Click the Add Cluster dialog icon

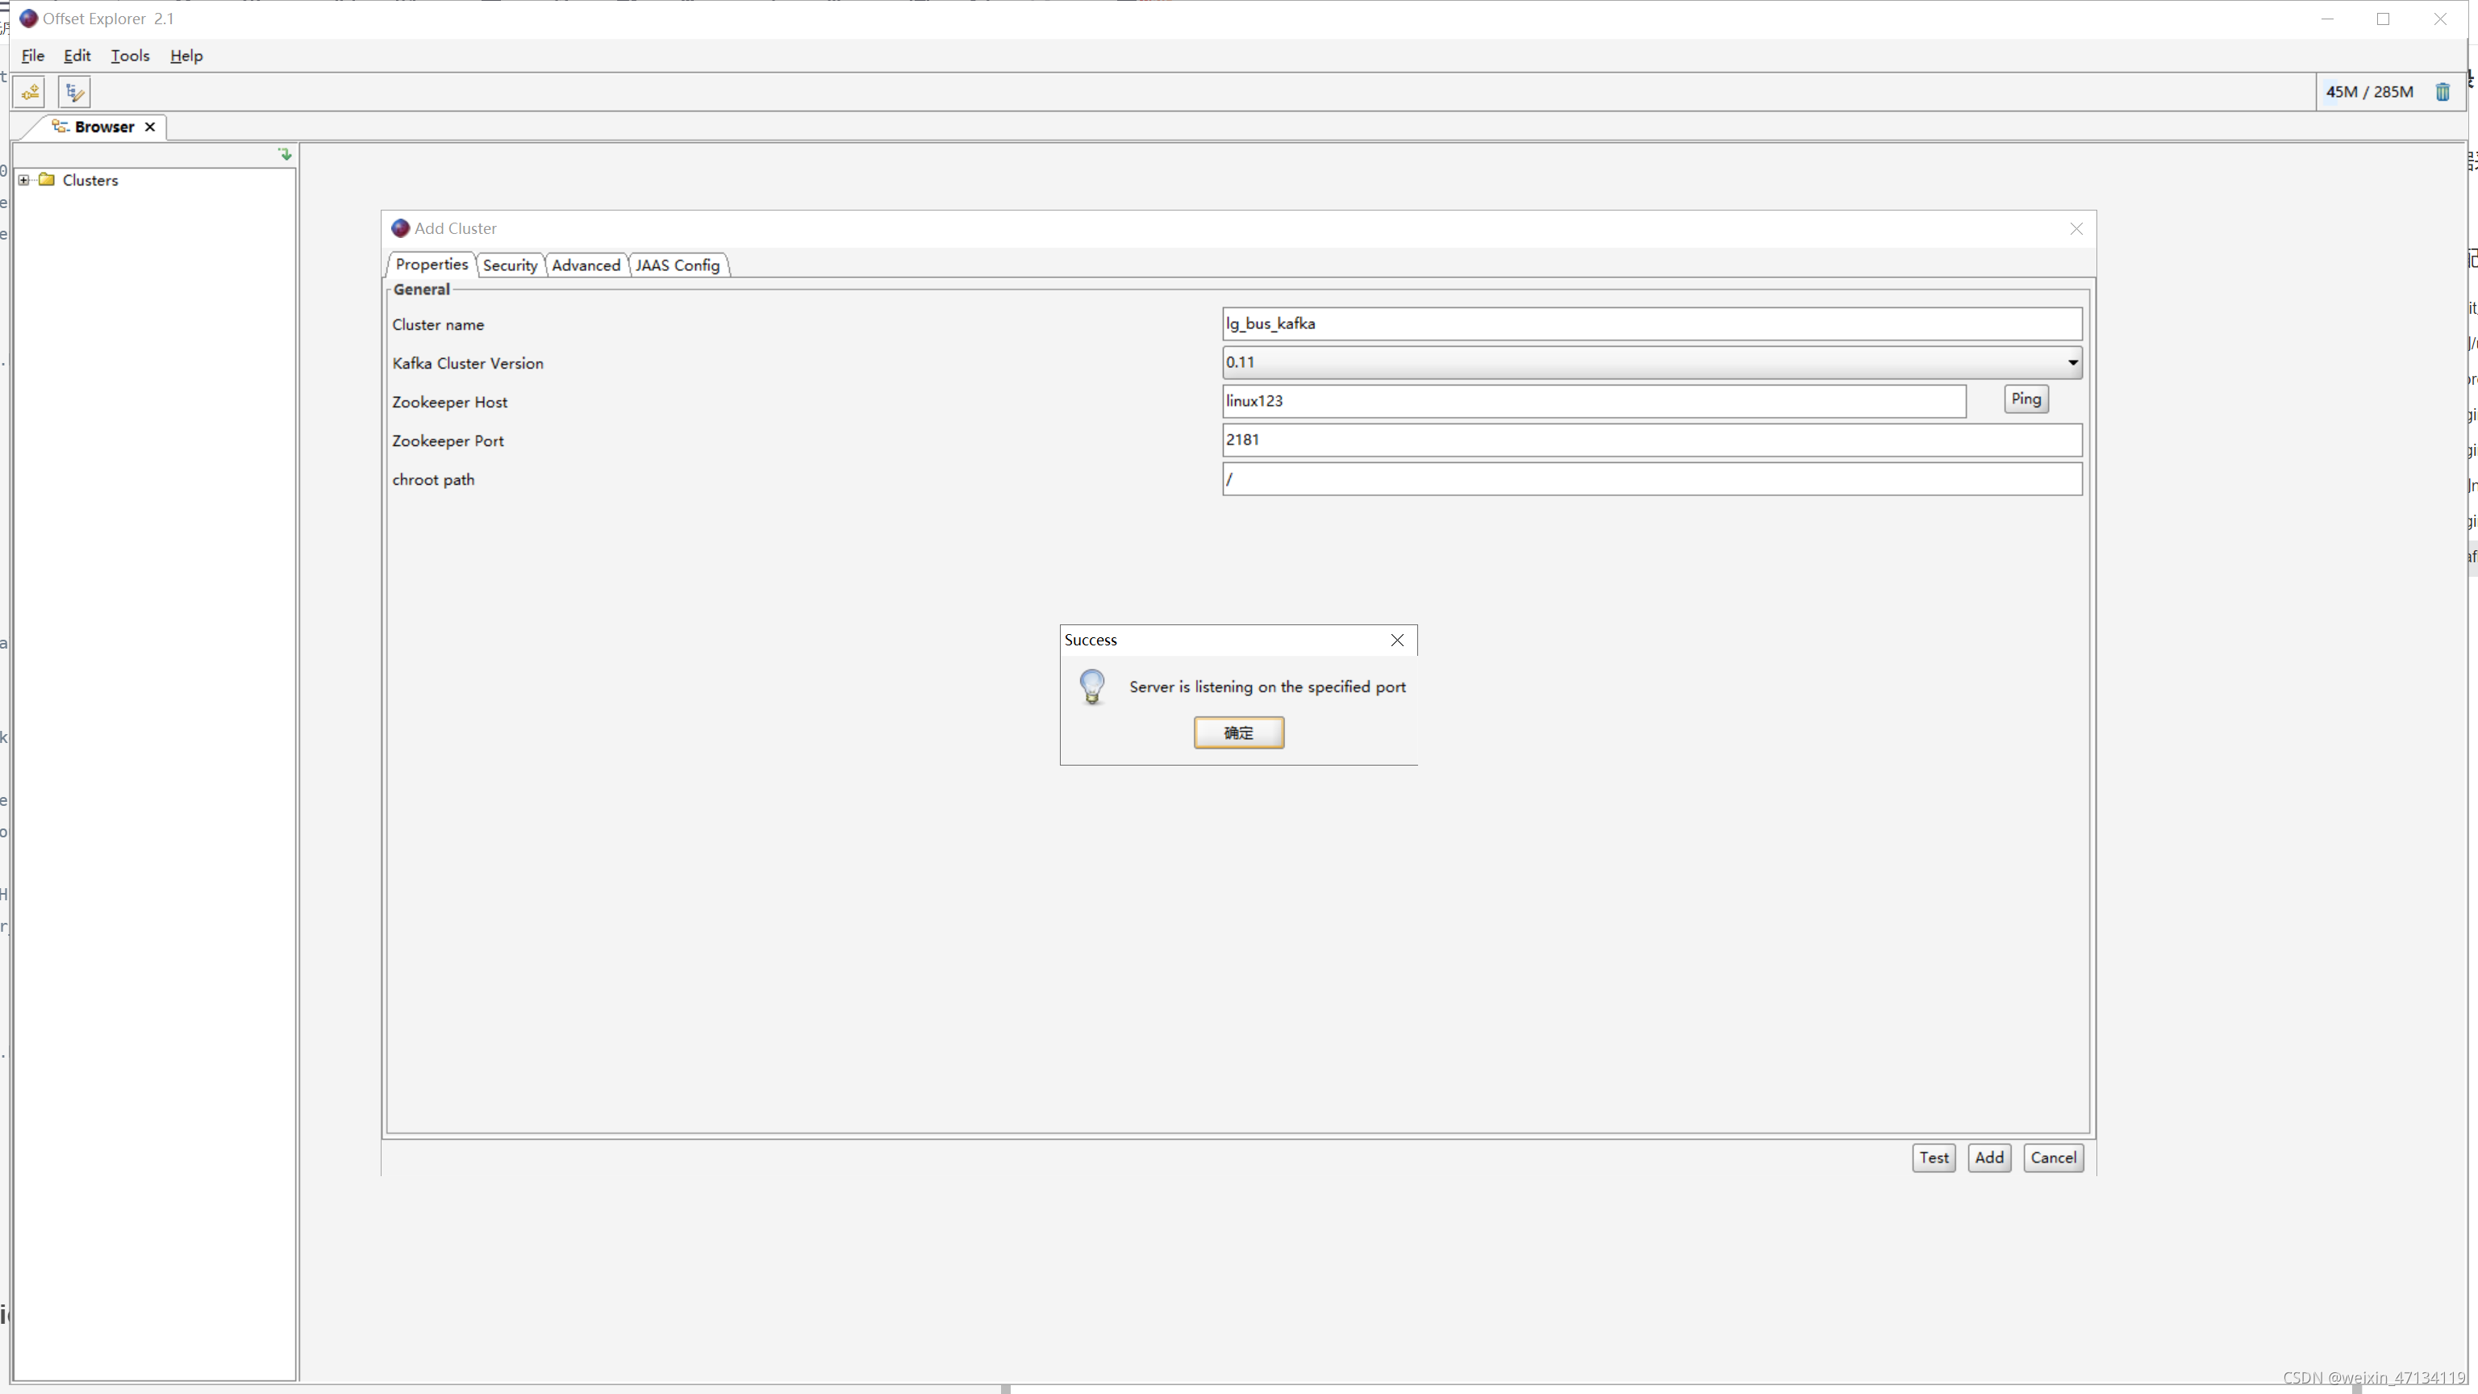point(398,228)
